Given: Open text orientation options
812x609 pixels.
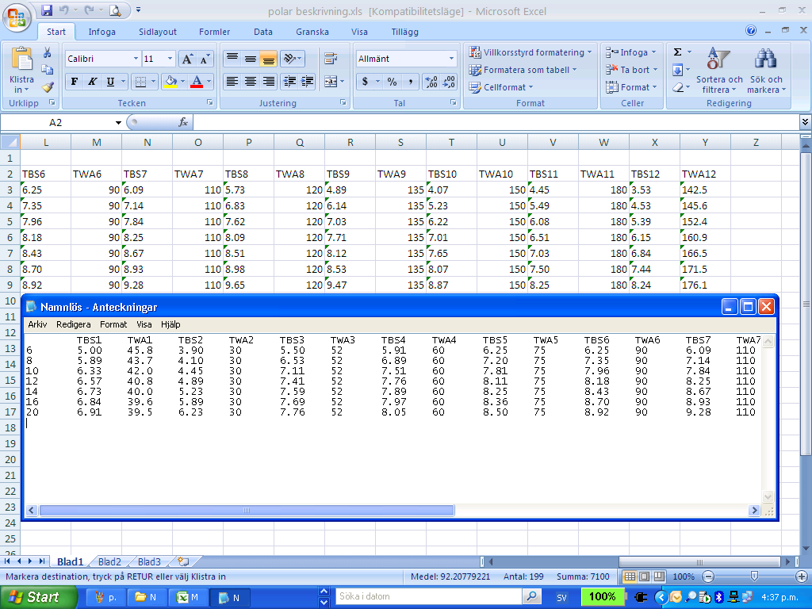Looking at the screenshot, I should pyautogui.click(x=292, y=59).
